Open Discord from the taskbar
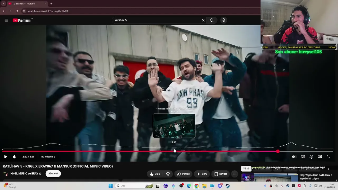This screenshot has width=338, height=190. click(x=220, y=186)
